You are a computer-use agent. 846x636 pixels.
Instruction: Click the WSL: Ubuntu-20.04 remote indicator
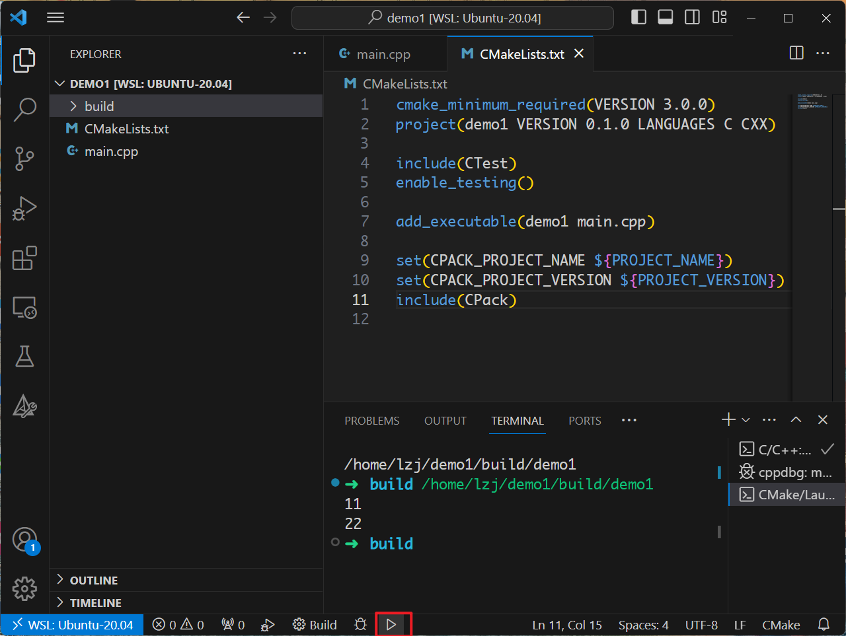click(71, 624)
